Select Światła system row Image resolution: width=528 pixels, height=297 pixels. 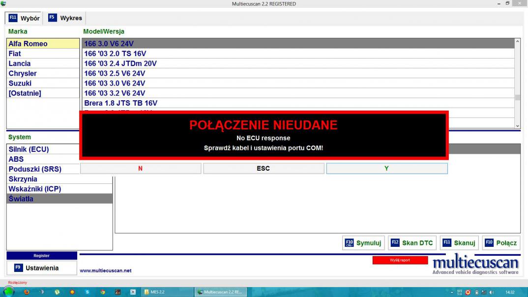59,199
